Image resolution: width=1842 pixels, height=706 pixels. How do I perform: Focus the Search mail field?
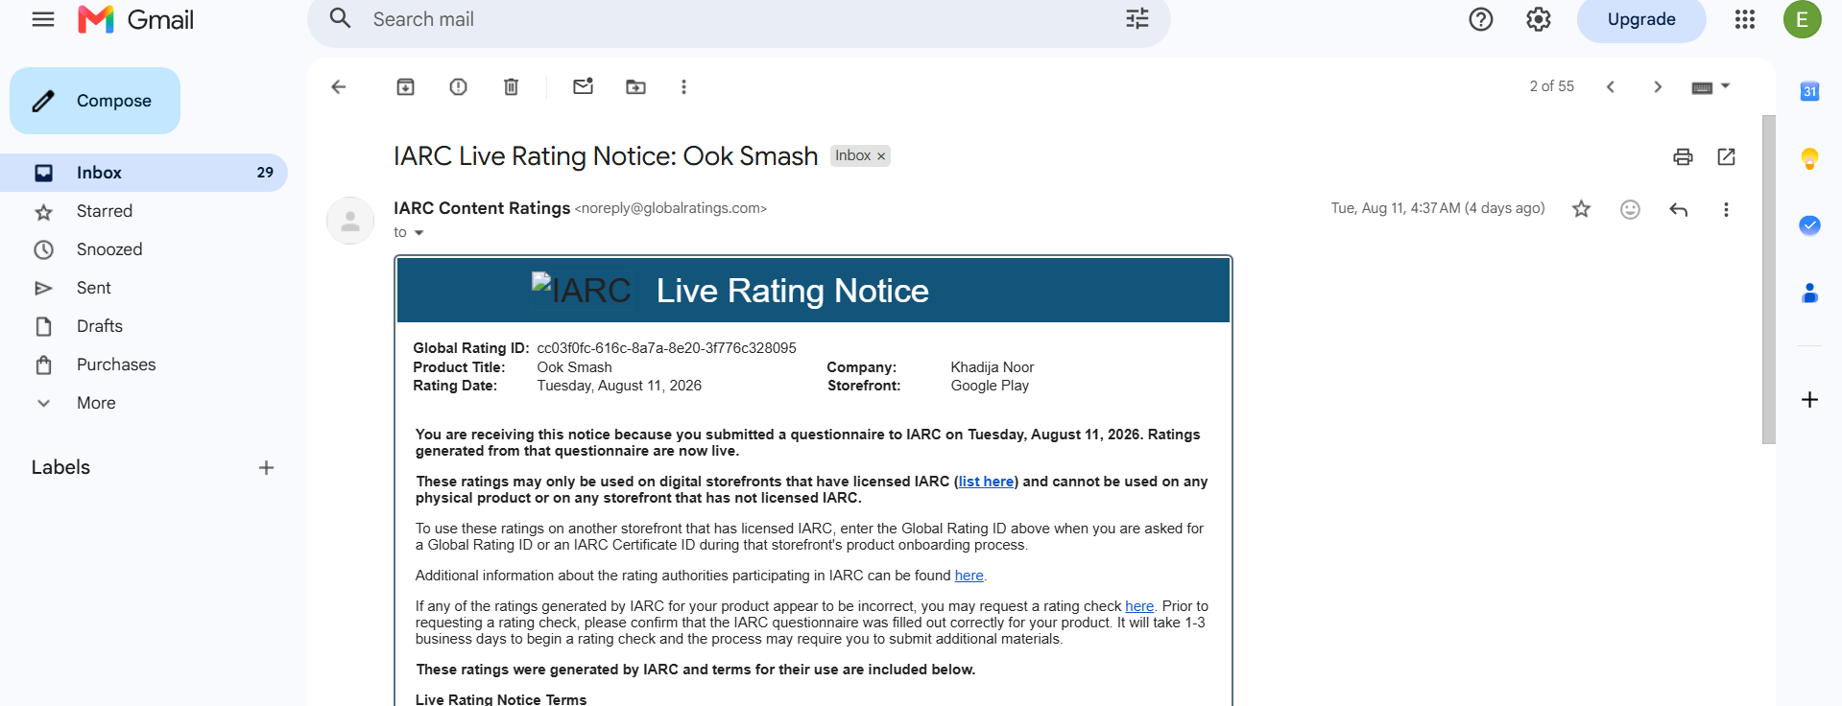click(739, 19)
